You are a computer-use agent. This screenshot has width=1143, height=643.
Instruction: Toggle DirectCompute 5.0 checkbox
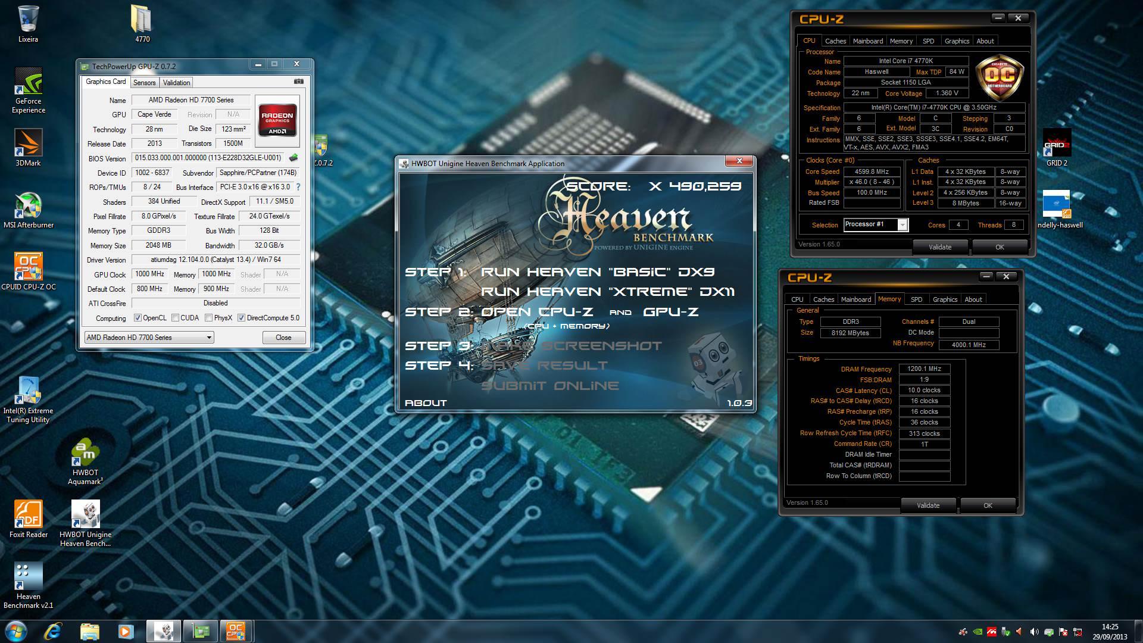[x=241, y=318]
